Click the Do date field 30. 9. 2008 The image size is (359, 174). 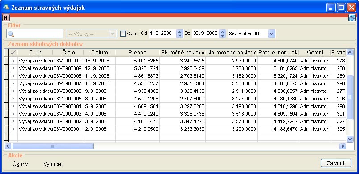pyautogui.click(x=205, y=33)
